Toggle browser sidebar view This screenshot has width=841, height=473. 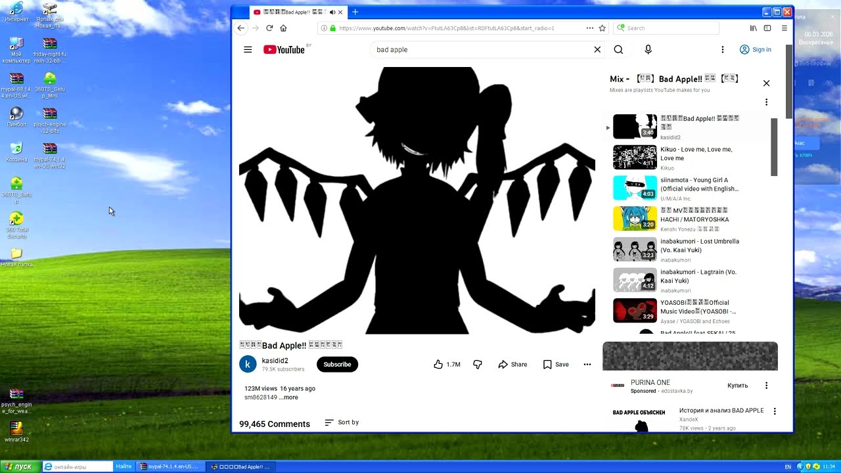pyautogui.click(x=767, y=28)
